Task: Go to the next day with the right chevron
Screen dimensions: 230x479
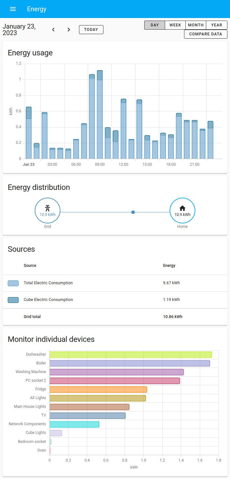Action: (x=68, y=29)
